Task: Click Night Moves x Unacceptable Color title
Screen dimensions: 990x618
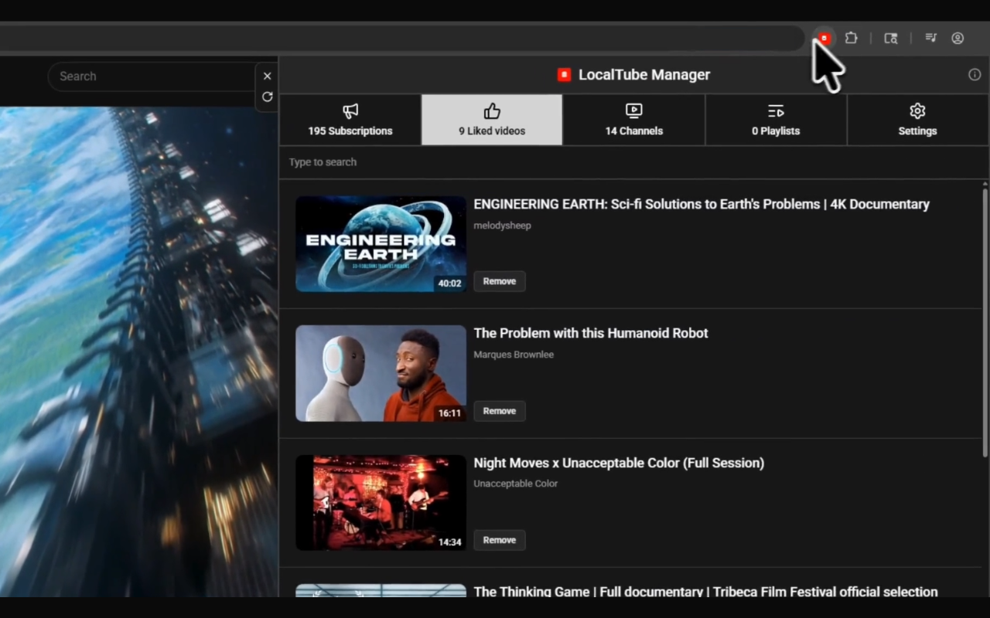Action: point(619,463)
